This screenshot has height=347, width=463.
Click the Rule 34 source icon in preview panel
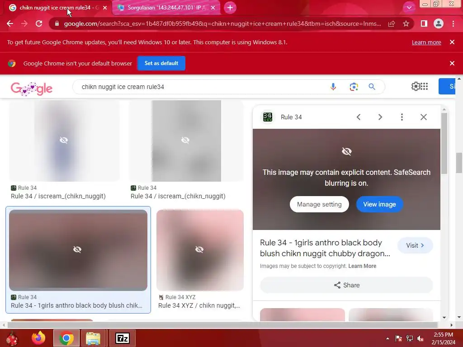[268, 117]
